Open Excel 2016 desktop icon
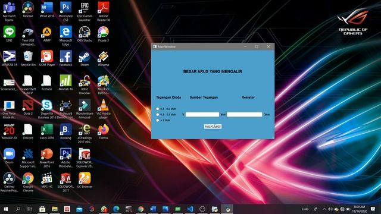The height and width of the screenshot is (214, 381). point(47,131)
